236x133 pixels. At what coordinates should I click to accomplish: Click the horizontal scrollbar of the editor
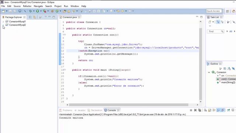point(129,105)
